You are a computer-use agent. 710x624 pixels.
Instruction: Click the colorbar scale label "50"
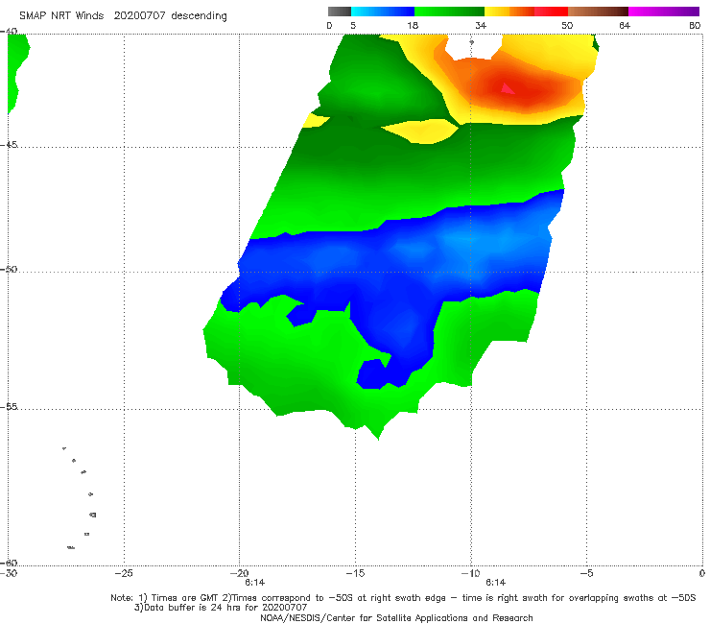[567, 25]
